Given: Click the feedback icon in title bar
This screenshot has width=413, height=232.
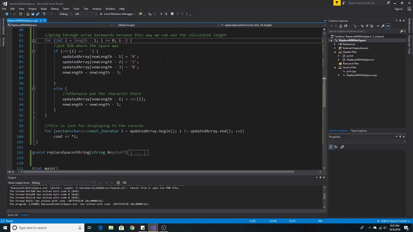Looking at the screenshot, I should click(344, 3).
